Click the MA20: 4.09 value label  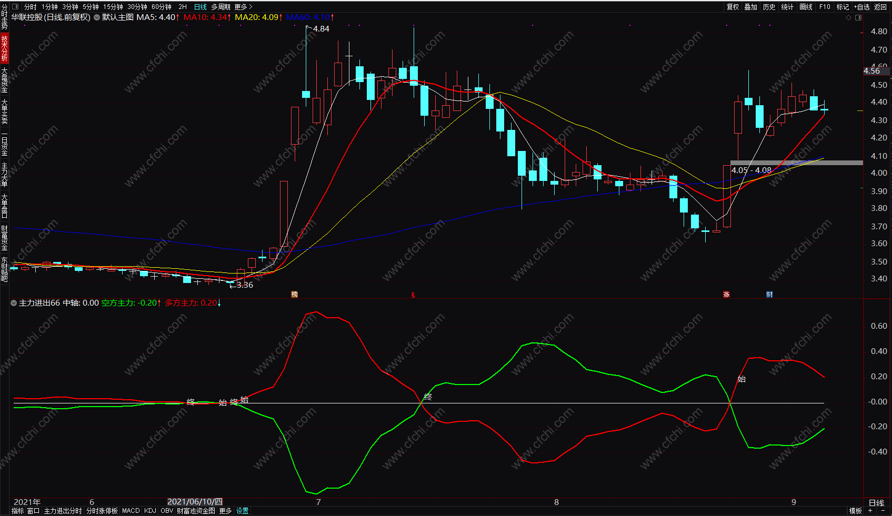(258, 17)
